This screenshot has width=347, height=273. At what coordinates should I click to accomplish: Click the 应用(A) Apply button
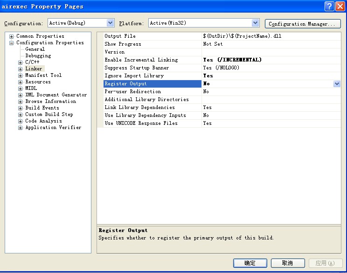tap(325, 263)
